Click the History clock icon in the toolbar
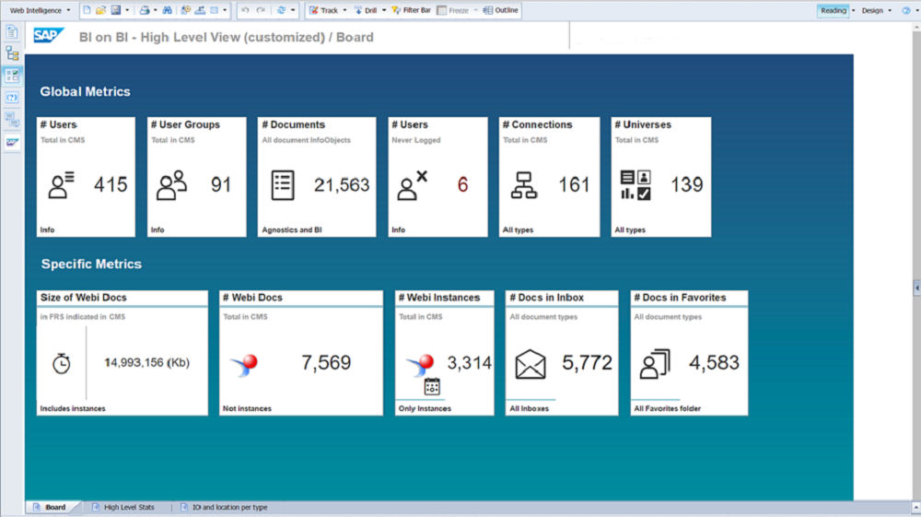Image resolution: width=921 pixels, height=517 pixels. [186, 10]
